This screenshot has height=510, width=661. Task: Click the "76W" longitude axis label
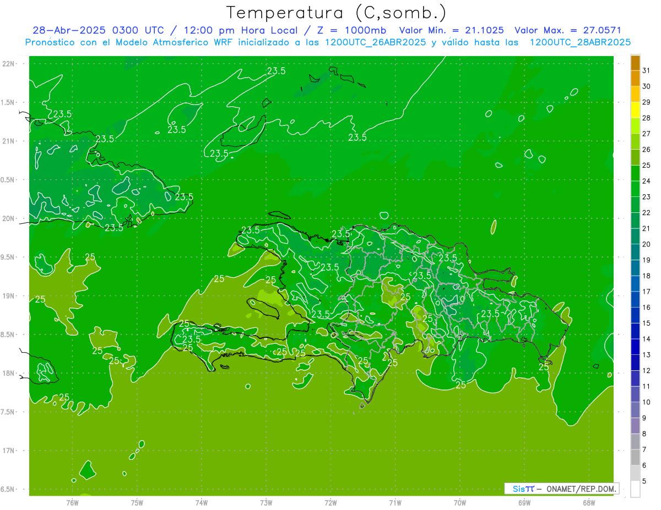coord(72,502)
